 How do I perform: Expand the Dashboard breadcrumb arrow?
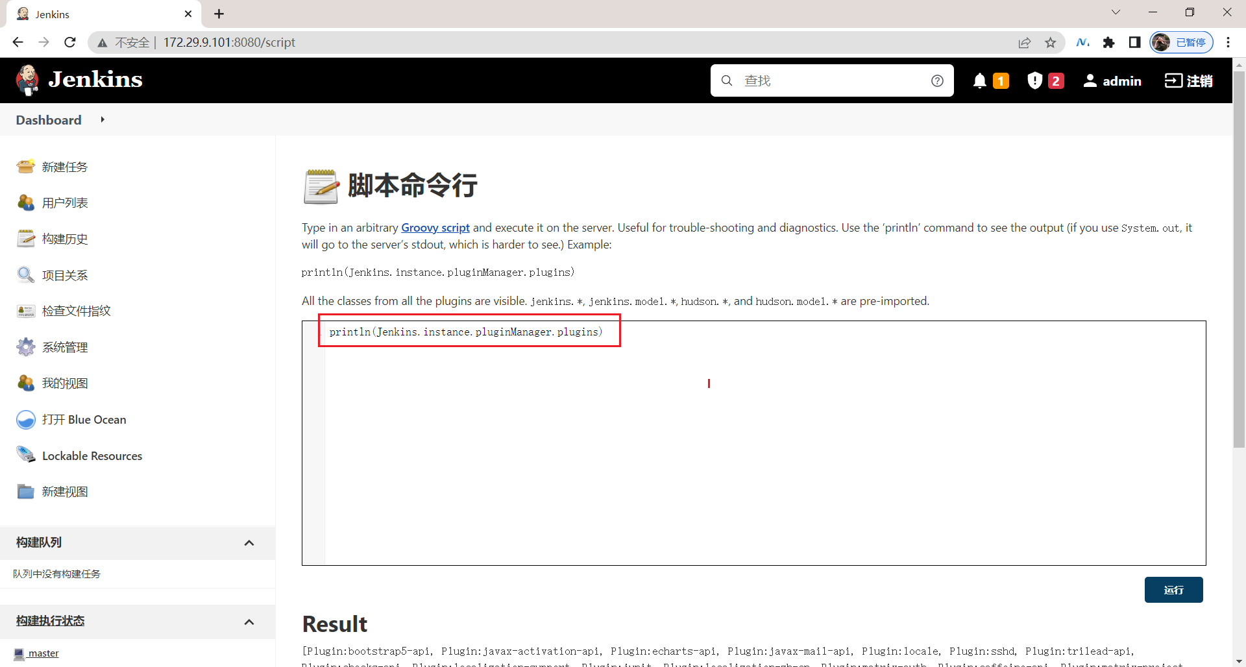coord(103,119)
